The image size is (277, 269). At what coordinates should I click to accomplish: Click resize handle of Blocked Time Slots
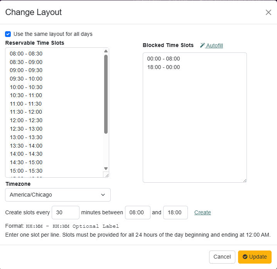point(244,180)
